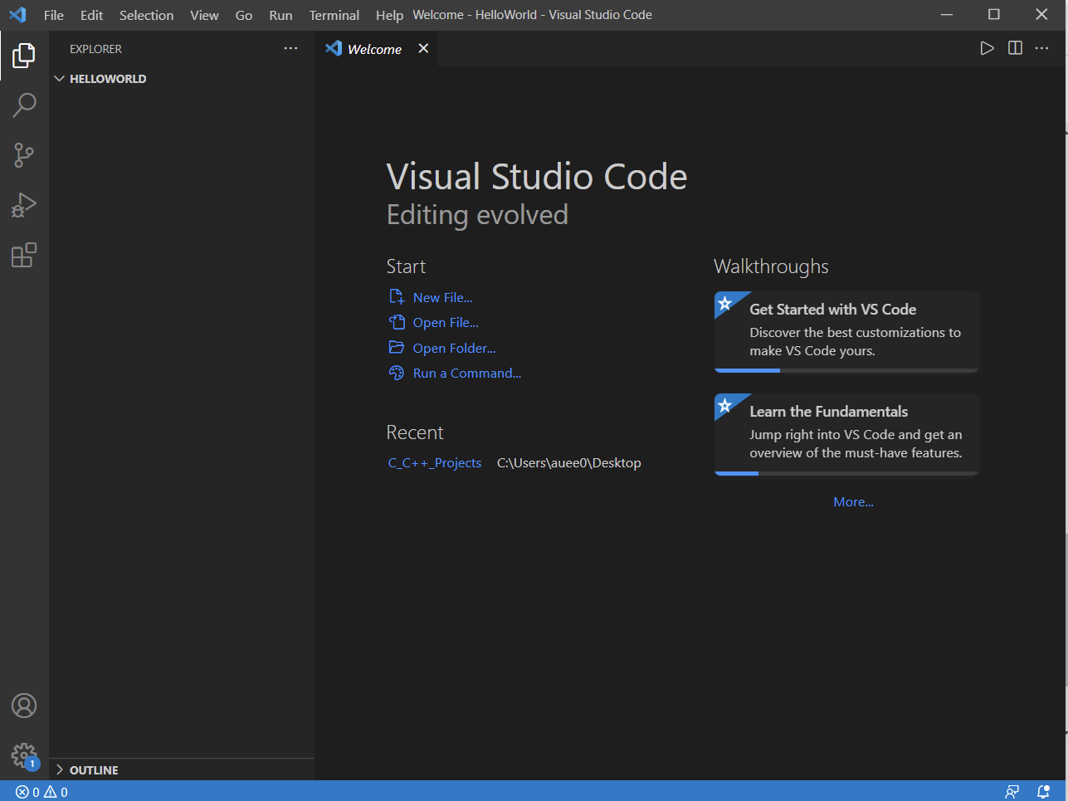The height and width of the screenshot is (801, 1068).
Task: Open recent C_C++_Projects folder
Action: pyautogui.click(x=435, y=463)
